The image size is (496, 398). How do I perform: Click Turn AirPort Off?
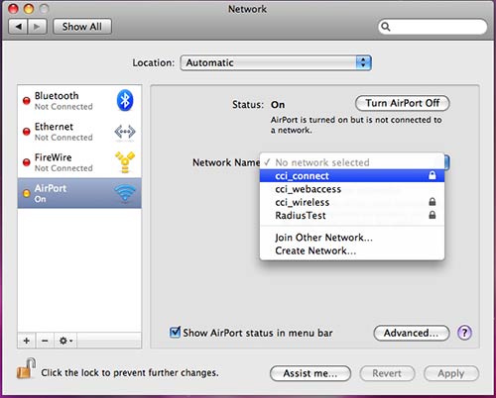403,103
